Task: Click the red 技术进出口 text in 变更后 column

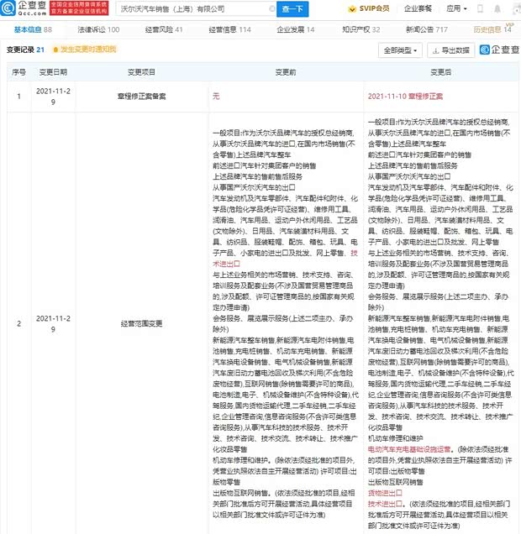Action: point(385,504)
